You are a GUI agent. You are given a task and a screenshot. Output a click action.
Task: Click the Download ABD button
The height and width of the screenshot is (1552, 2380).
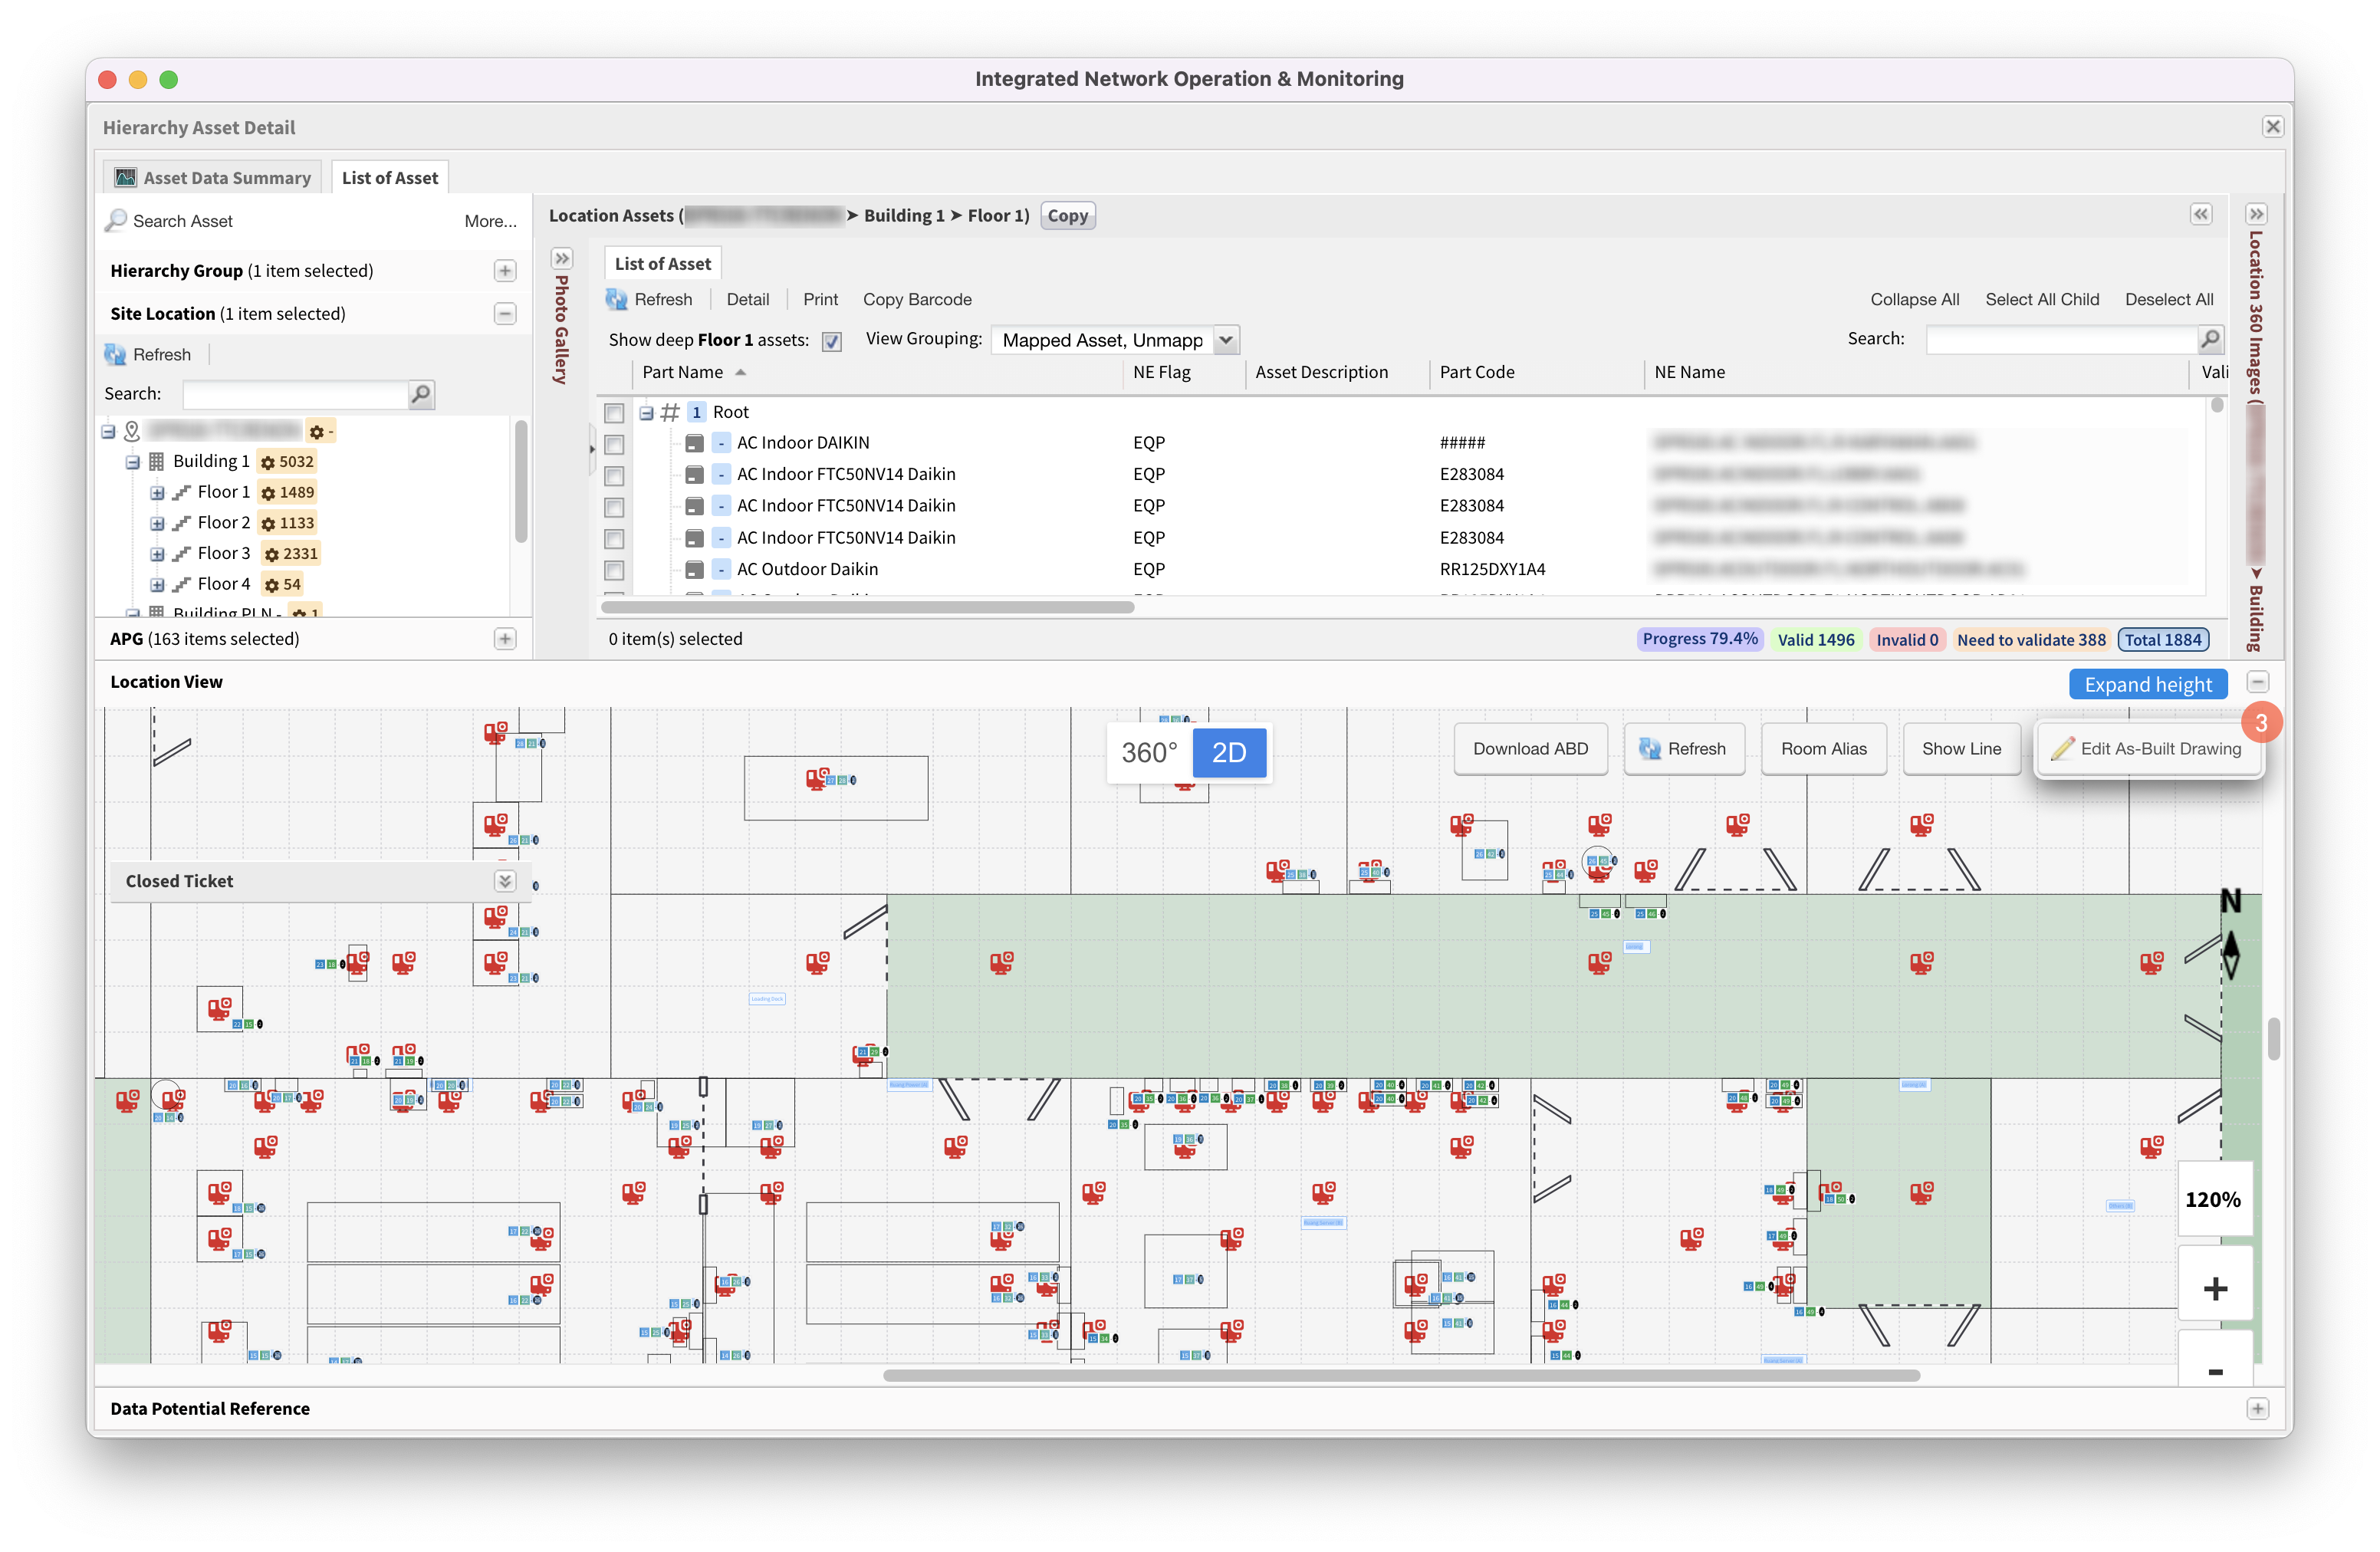tap(1530, 748)
